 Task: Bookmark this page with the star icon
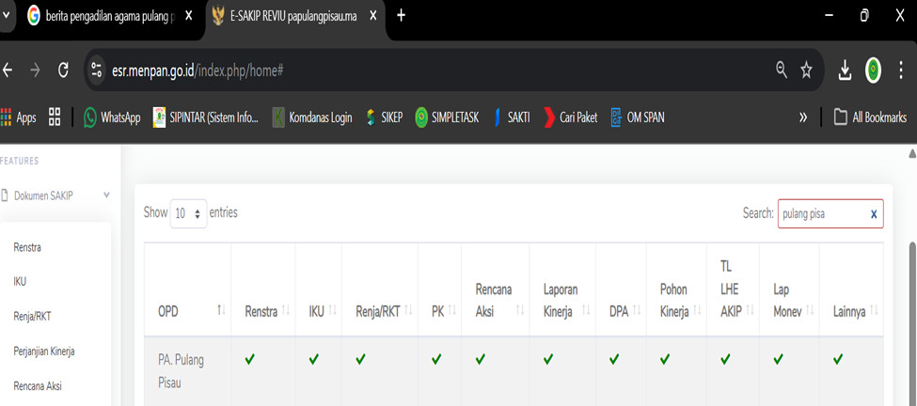806,70
